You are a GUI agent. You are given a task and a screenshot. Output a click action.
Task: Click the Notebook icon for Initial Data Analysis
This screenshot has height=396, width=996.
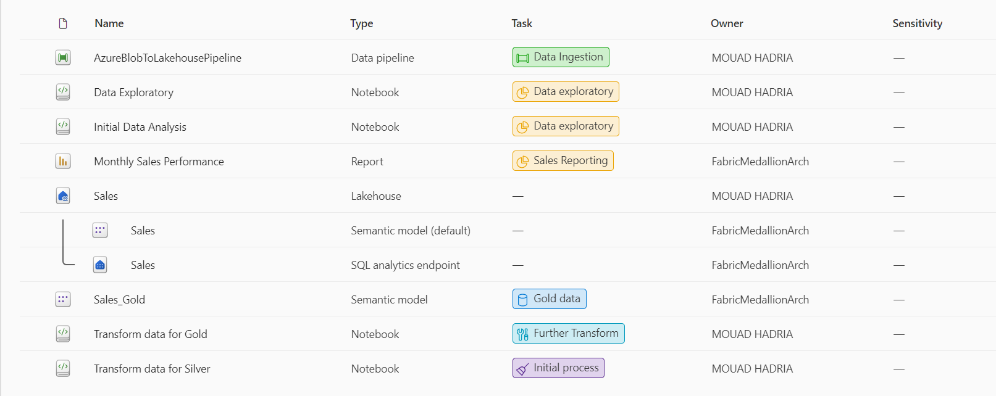click(62, 126)
